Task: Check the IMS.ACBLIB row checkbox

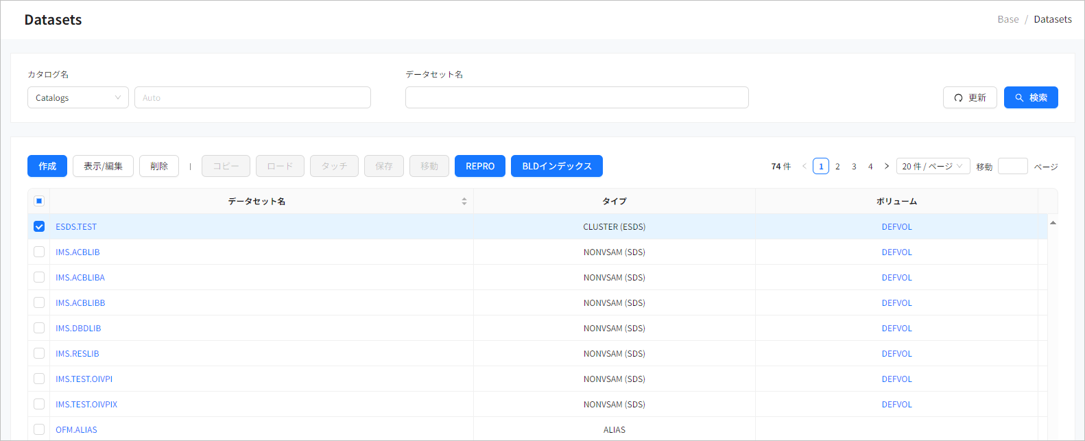Action: (39, 252)
